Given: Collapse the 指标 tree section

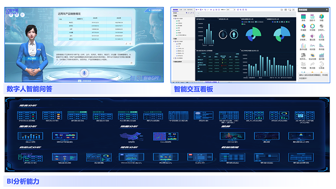Looking at the screenshot, I should pyautogui.click(x=174, y=38).
